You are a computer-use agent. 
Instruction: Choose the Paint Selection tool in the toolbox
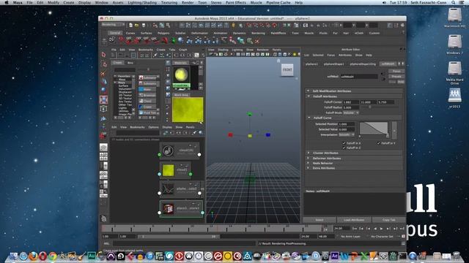point(103,73)
